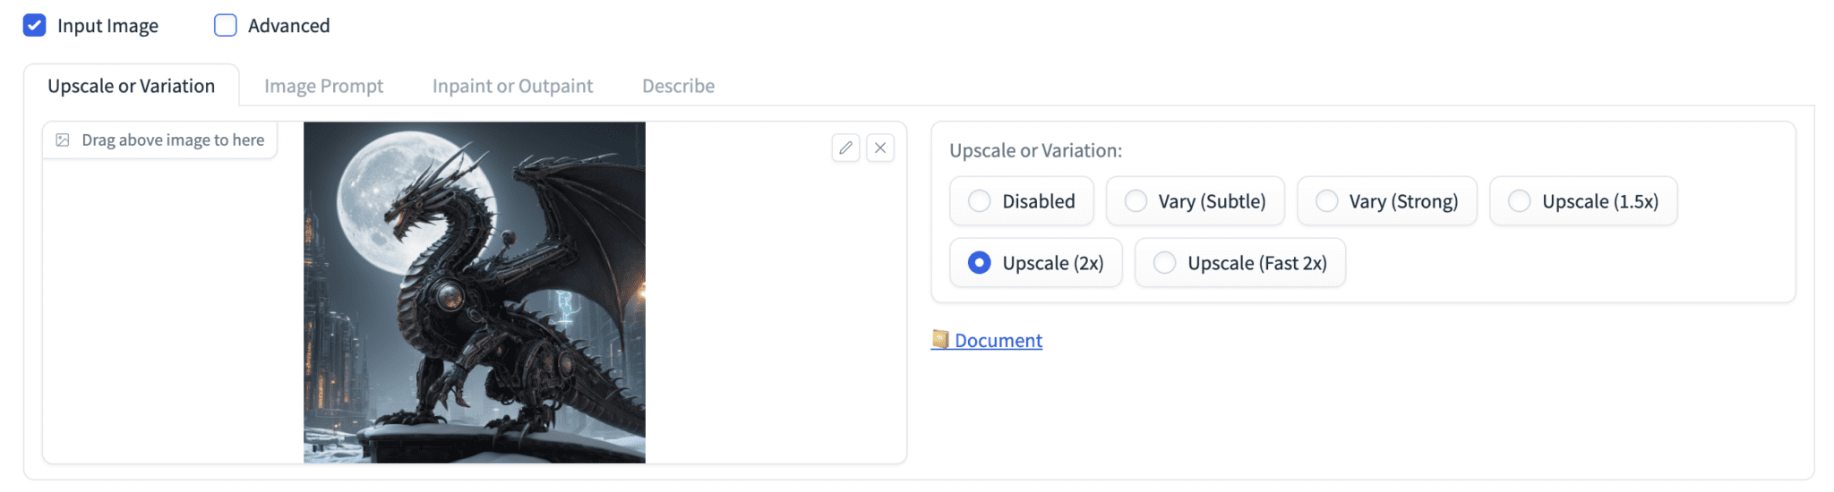
Task: Click the pencil edit icon on image
Action: click(845, 148)
